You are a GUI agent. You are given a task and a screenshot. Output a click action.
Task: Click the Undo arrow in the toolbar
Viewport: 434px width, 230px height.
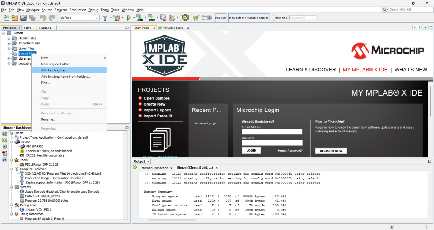pyautogui.click(x=43, y=18)
